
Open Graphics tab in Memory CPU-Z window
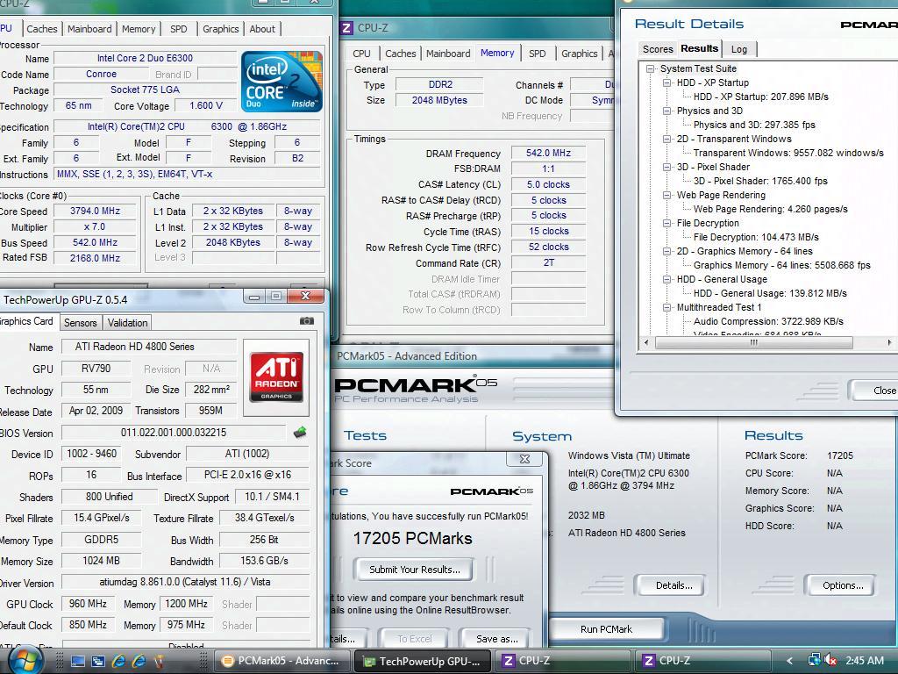579,54
